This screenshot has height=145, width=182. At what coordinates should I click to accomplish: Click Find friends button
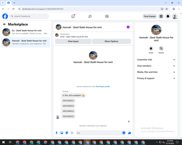(150, 16)
